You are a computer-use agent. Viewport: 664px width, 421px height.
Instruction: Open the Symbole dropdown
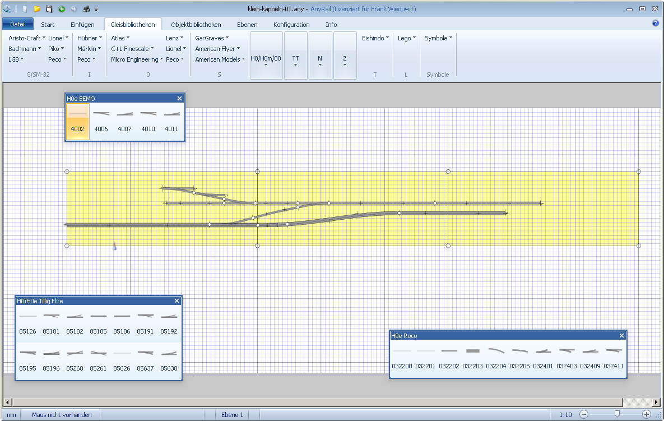438,38
